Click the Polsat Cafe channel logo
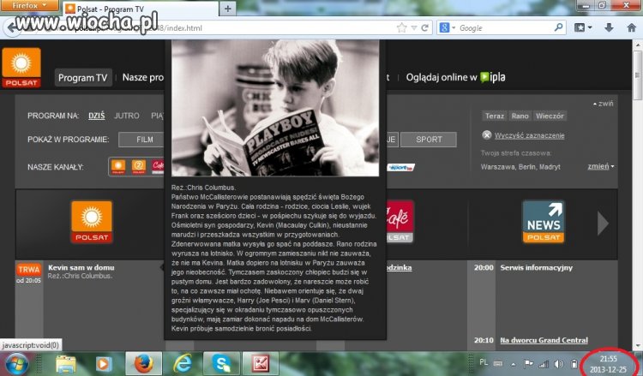Image resolution: width=643 pixels, height=376 pixels. point(400,222)
